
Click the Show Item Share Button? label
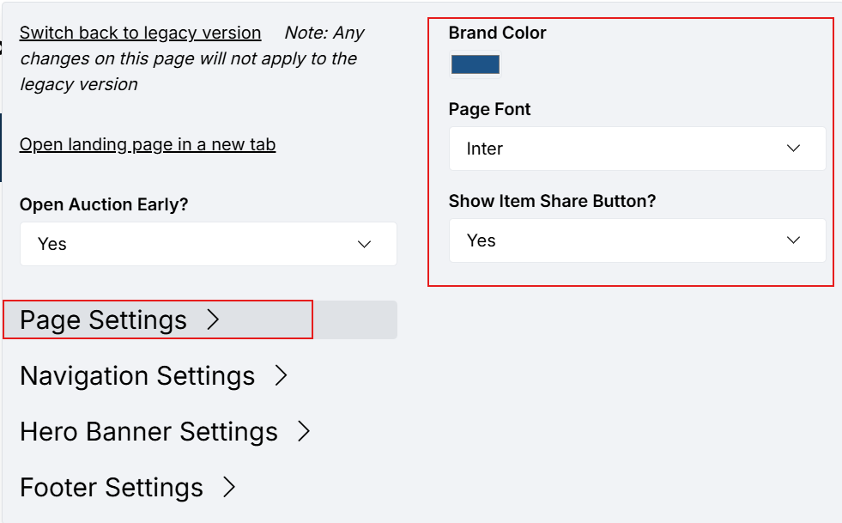point(552,201)
